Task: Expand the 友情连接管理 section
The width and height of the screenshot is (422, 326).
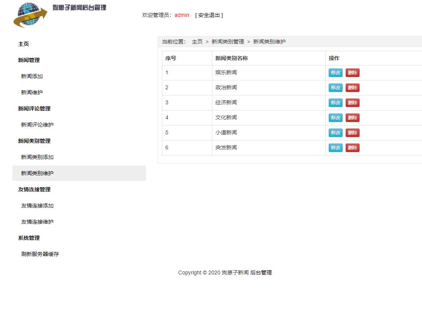Action: tap(34, 189)
